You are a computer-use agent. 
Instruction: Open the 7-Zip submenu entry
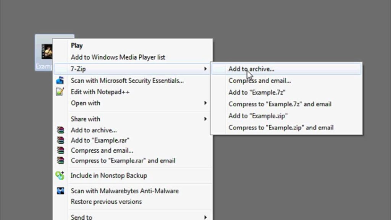click(132, 69)
